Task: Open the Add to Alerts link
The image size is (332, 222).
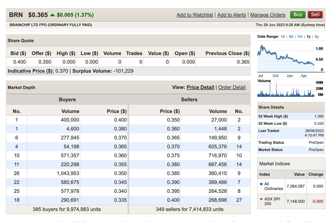Action: [x=231, y=15]
